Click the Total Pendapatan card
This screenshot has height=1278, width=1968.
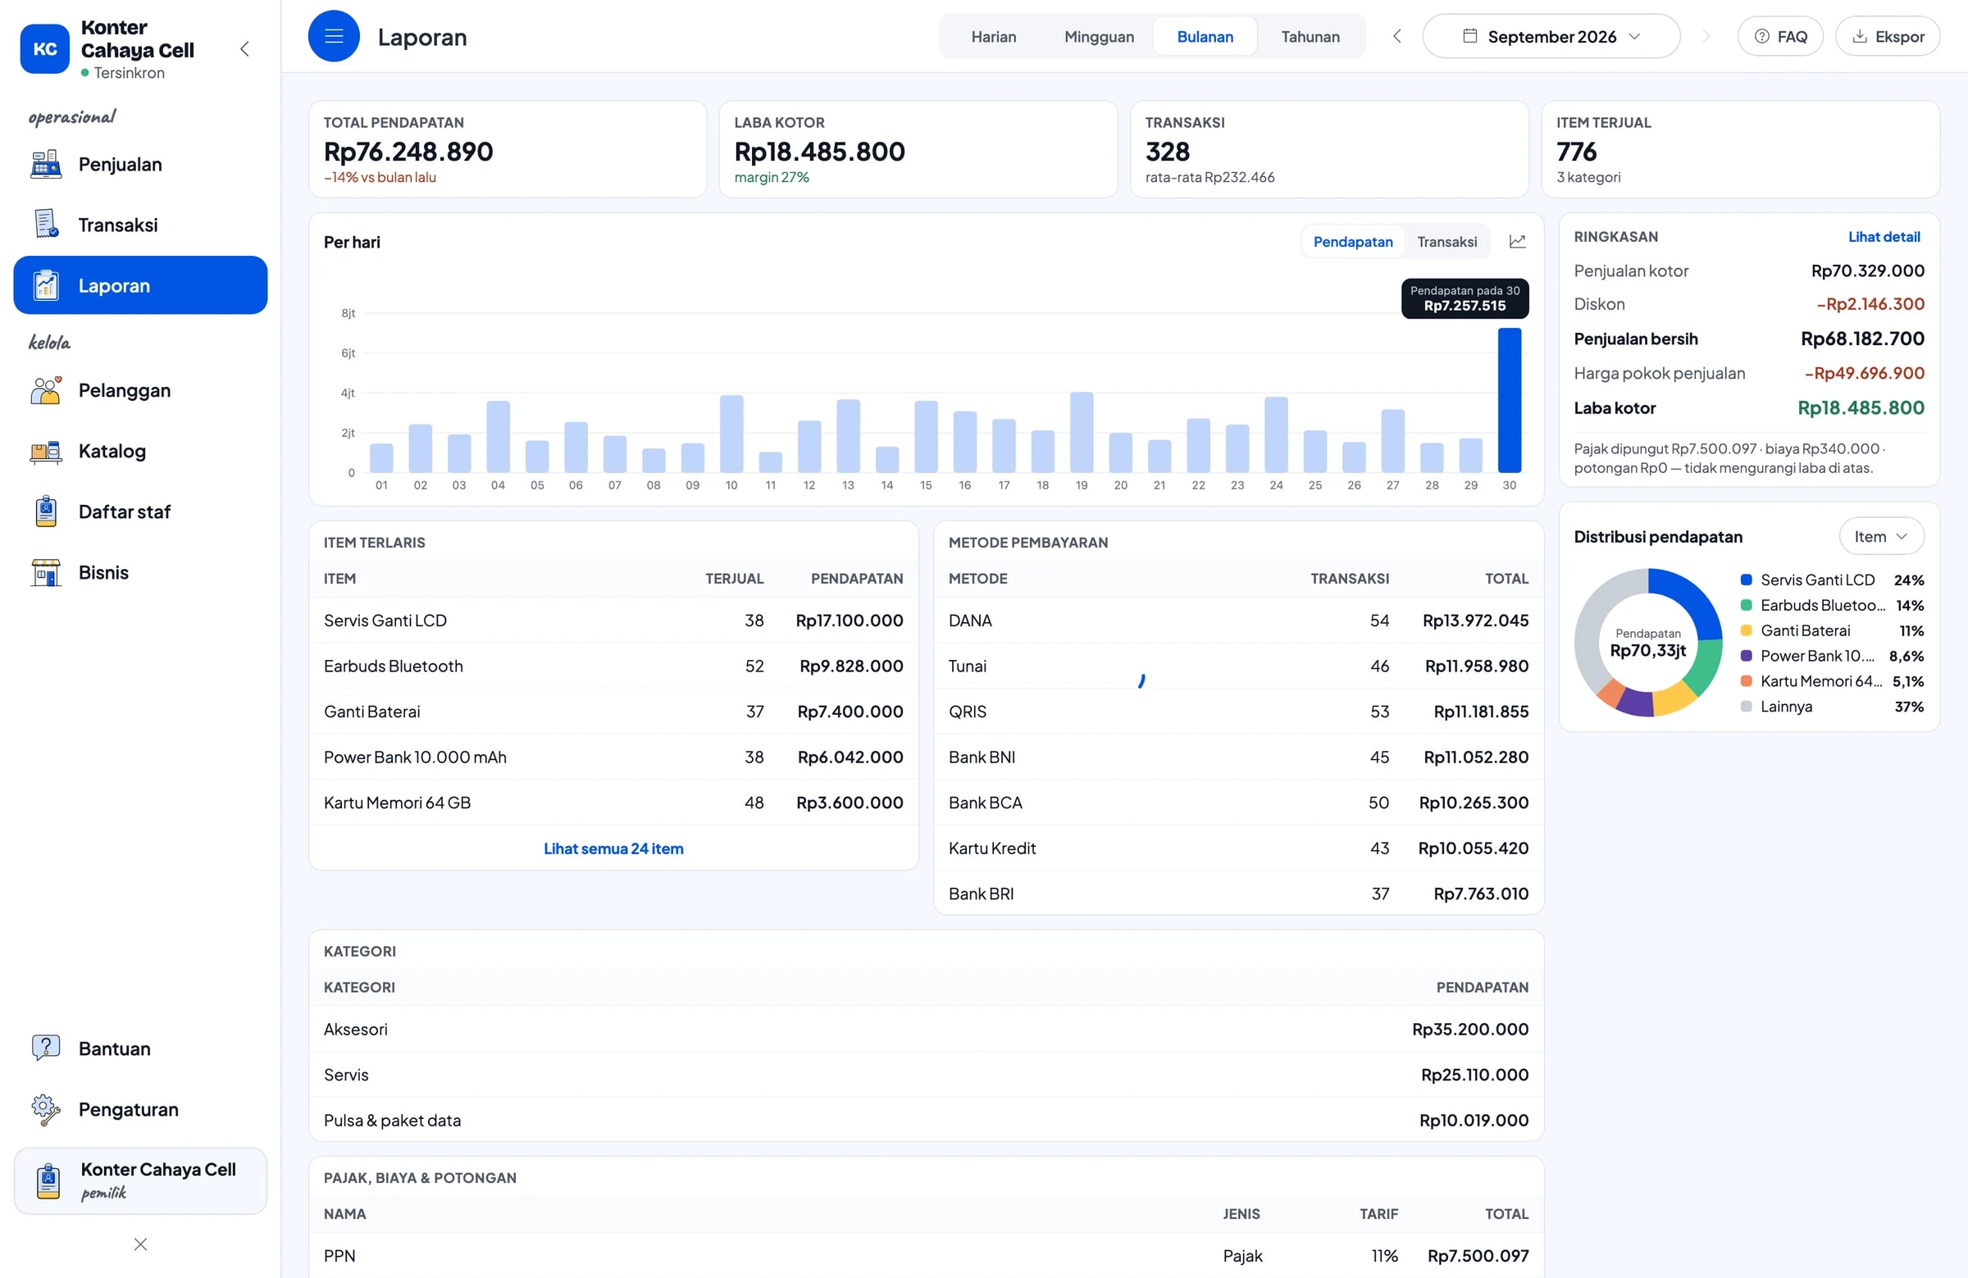tap(508, 150)
